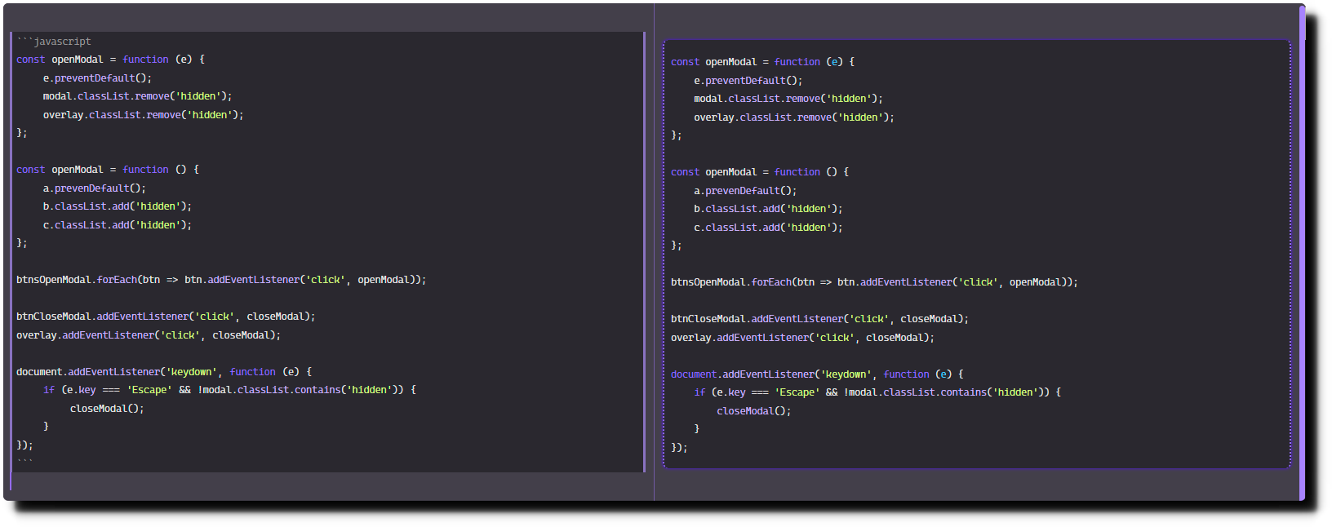Click "c.classList.add('hidden');" in left editor
Screen dimensions: 1332x527
(x=118, y=225)
